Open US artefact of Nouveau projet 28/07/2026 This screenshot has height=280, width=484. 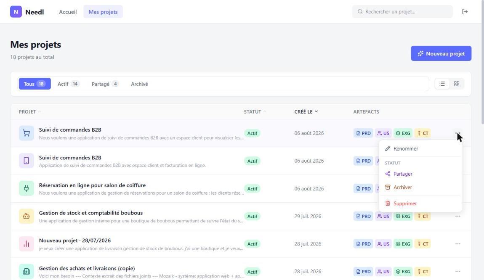pyautogui.click(x=383, y=244)
